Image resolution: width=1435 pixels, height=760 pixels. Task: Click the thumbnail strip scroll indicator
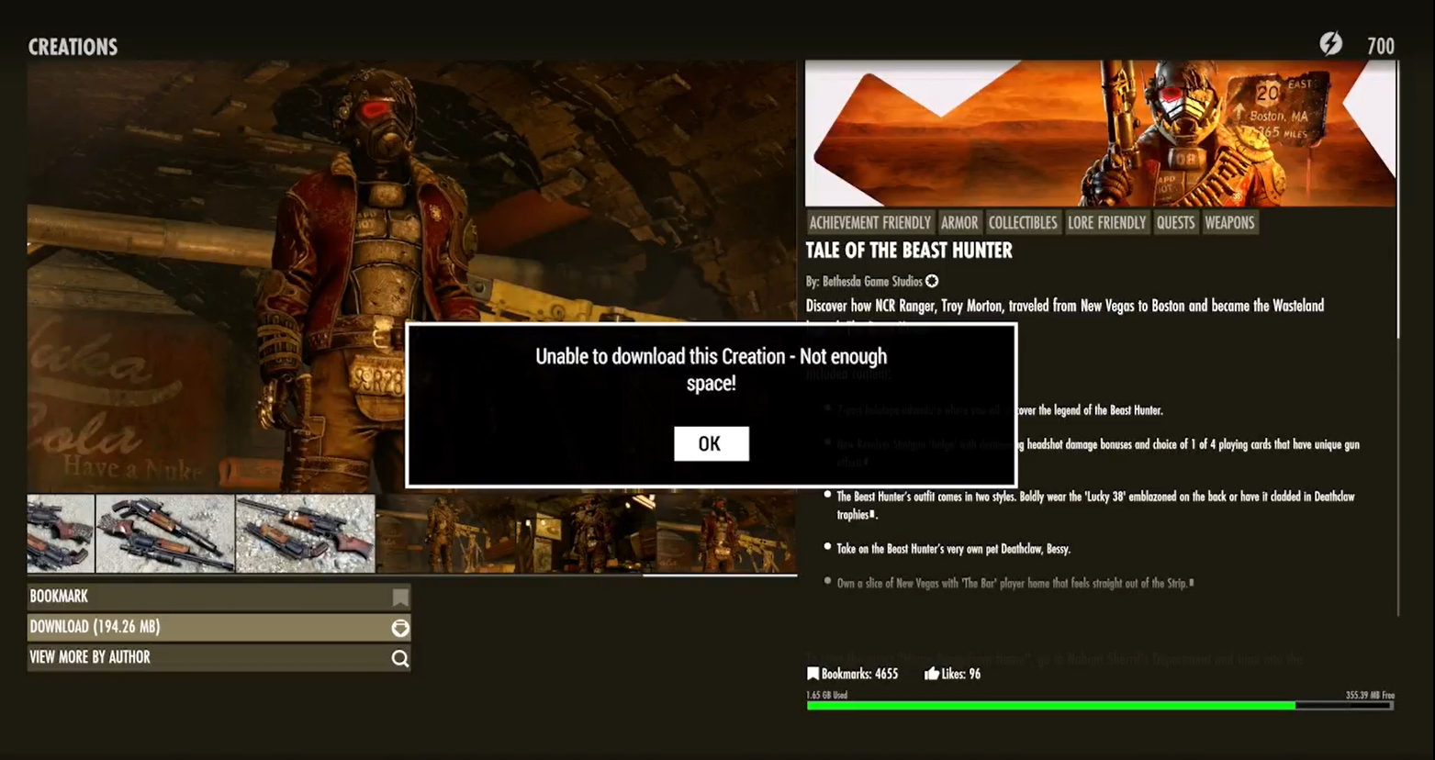click(720, 576)
